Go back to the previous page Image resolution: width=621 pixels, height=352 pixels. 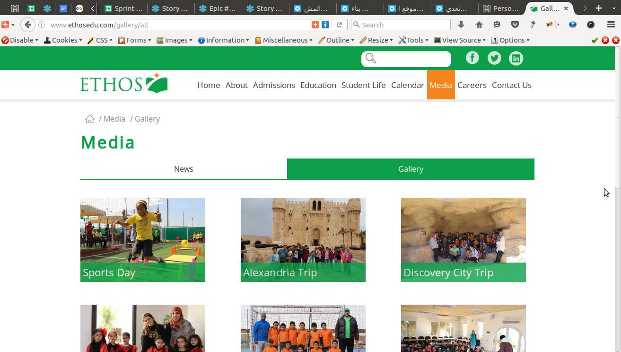[28, 25]
